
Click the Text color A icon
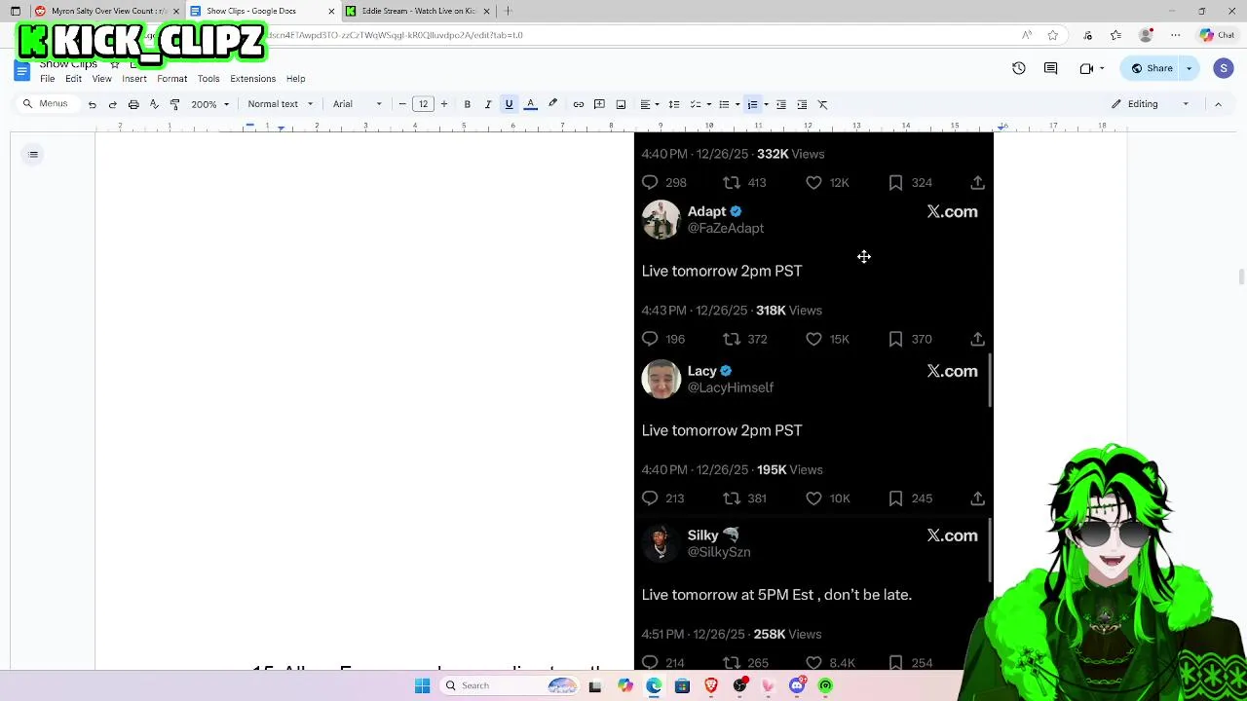(x=531, y=104)
